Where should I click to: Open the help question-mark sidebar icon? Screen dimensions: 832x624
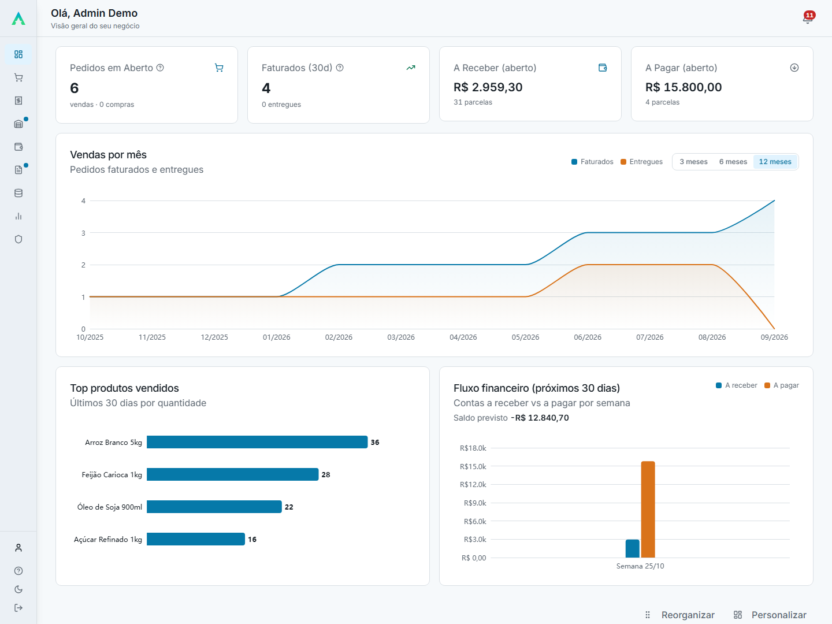18,571
